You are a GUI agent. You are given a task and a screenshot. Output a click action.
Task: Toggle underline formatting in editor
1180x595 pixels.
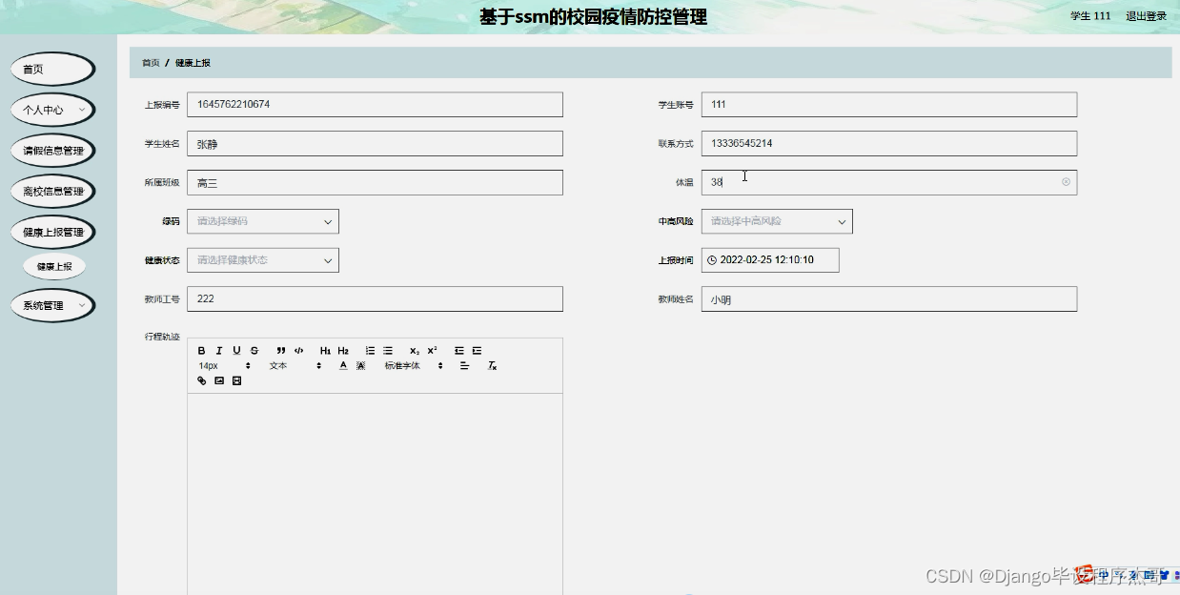(236, 351)
